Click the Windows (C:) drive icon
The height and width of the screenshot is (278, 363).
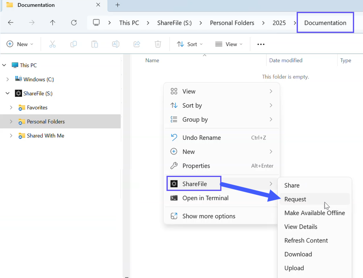click(19, 79)
